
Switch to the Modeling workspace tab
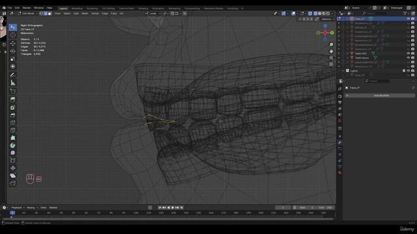click(77, 8)
